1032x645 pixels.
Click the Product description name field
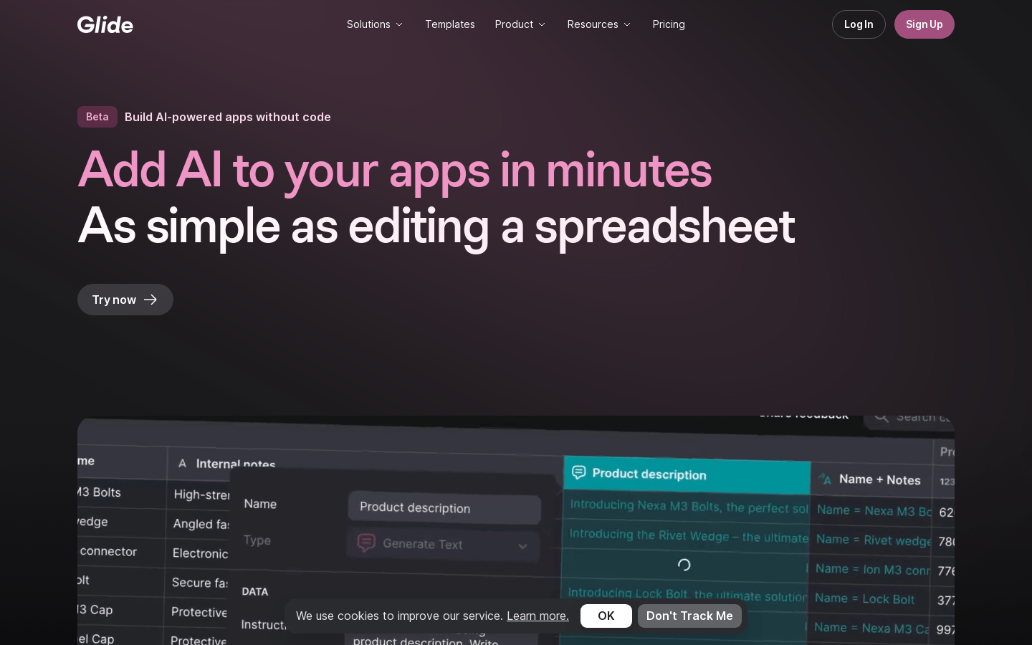pos(444,507)
